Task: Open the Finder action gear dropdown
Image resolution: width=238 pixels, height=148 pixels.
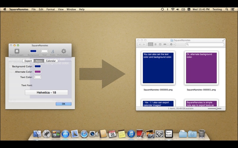Action: click(x=172, y=44)
